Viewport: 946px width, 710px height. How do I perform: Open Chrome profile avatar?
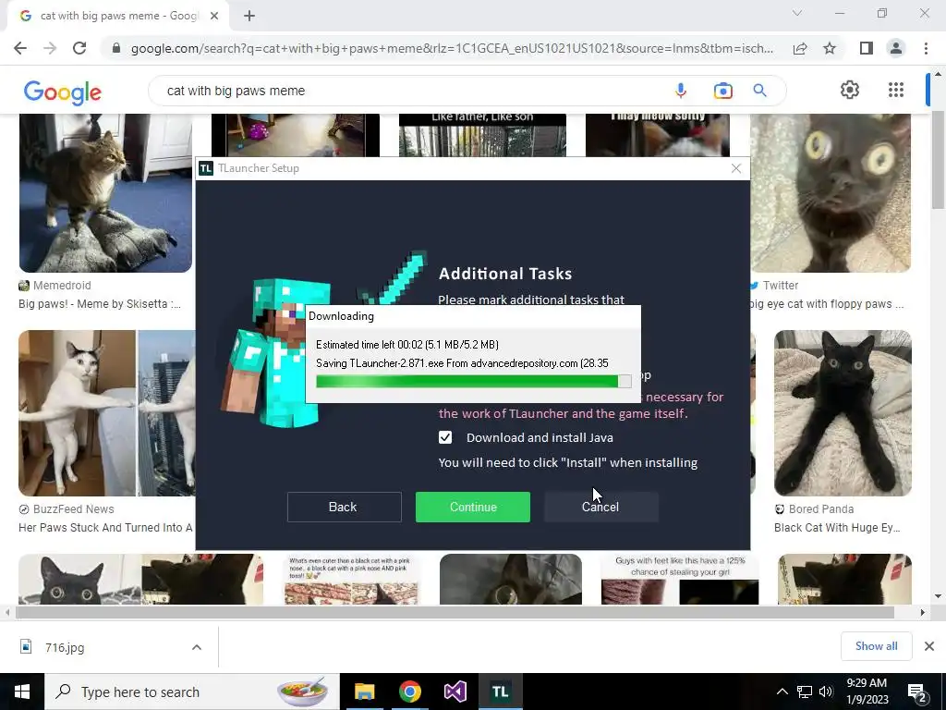click(x=896, y=48)
